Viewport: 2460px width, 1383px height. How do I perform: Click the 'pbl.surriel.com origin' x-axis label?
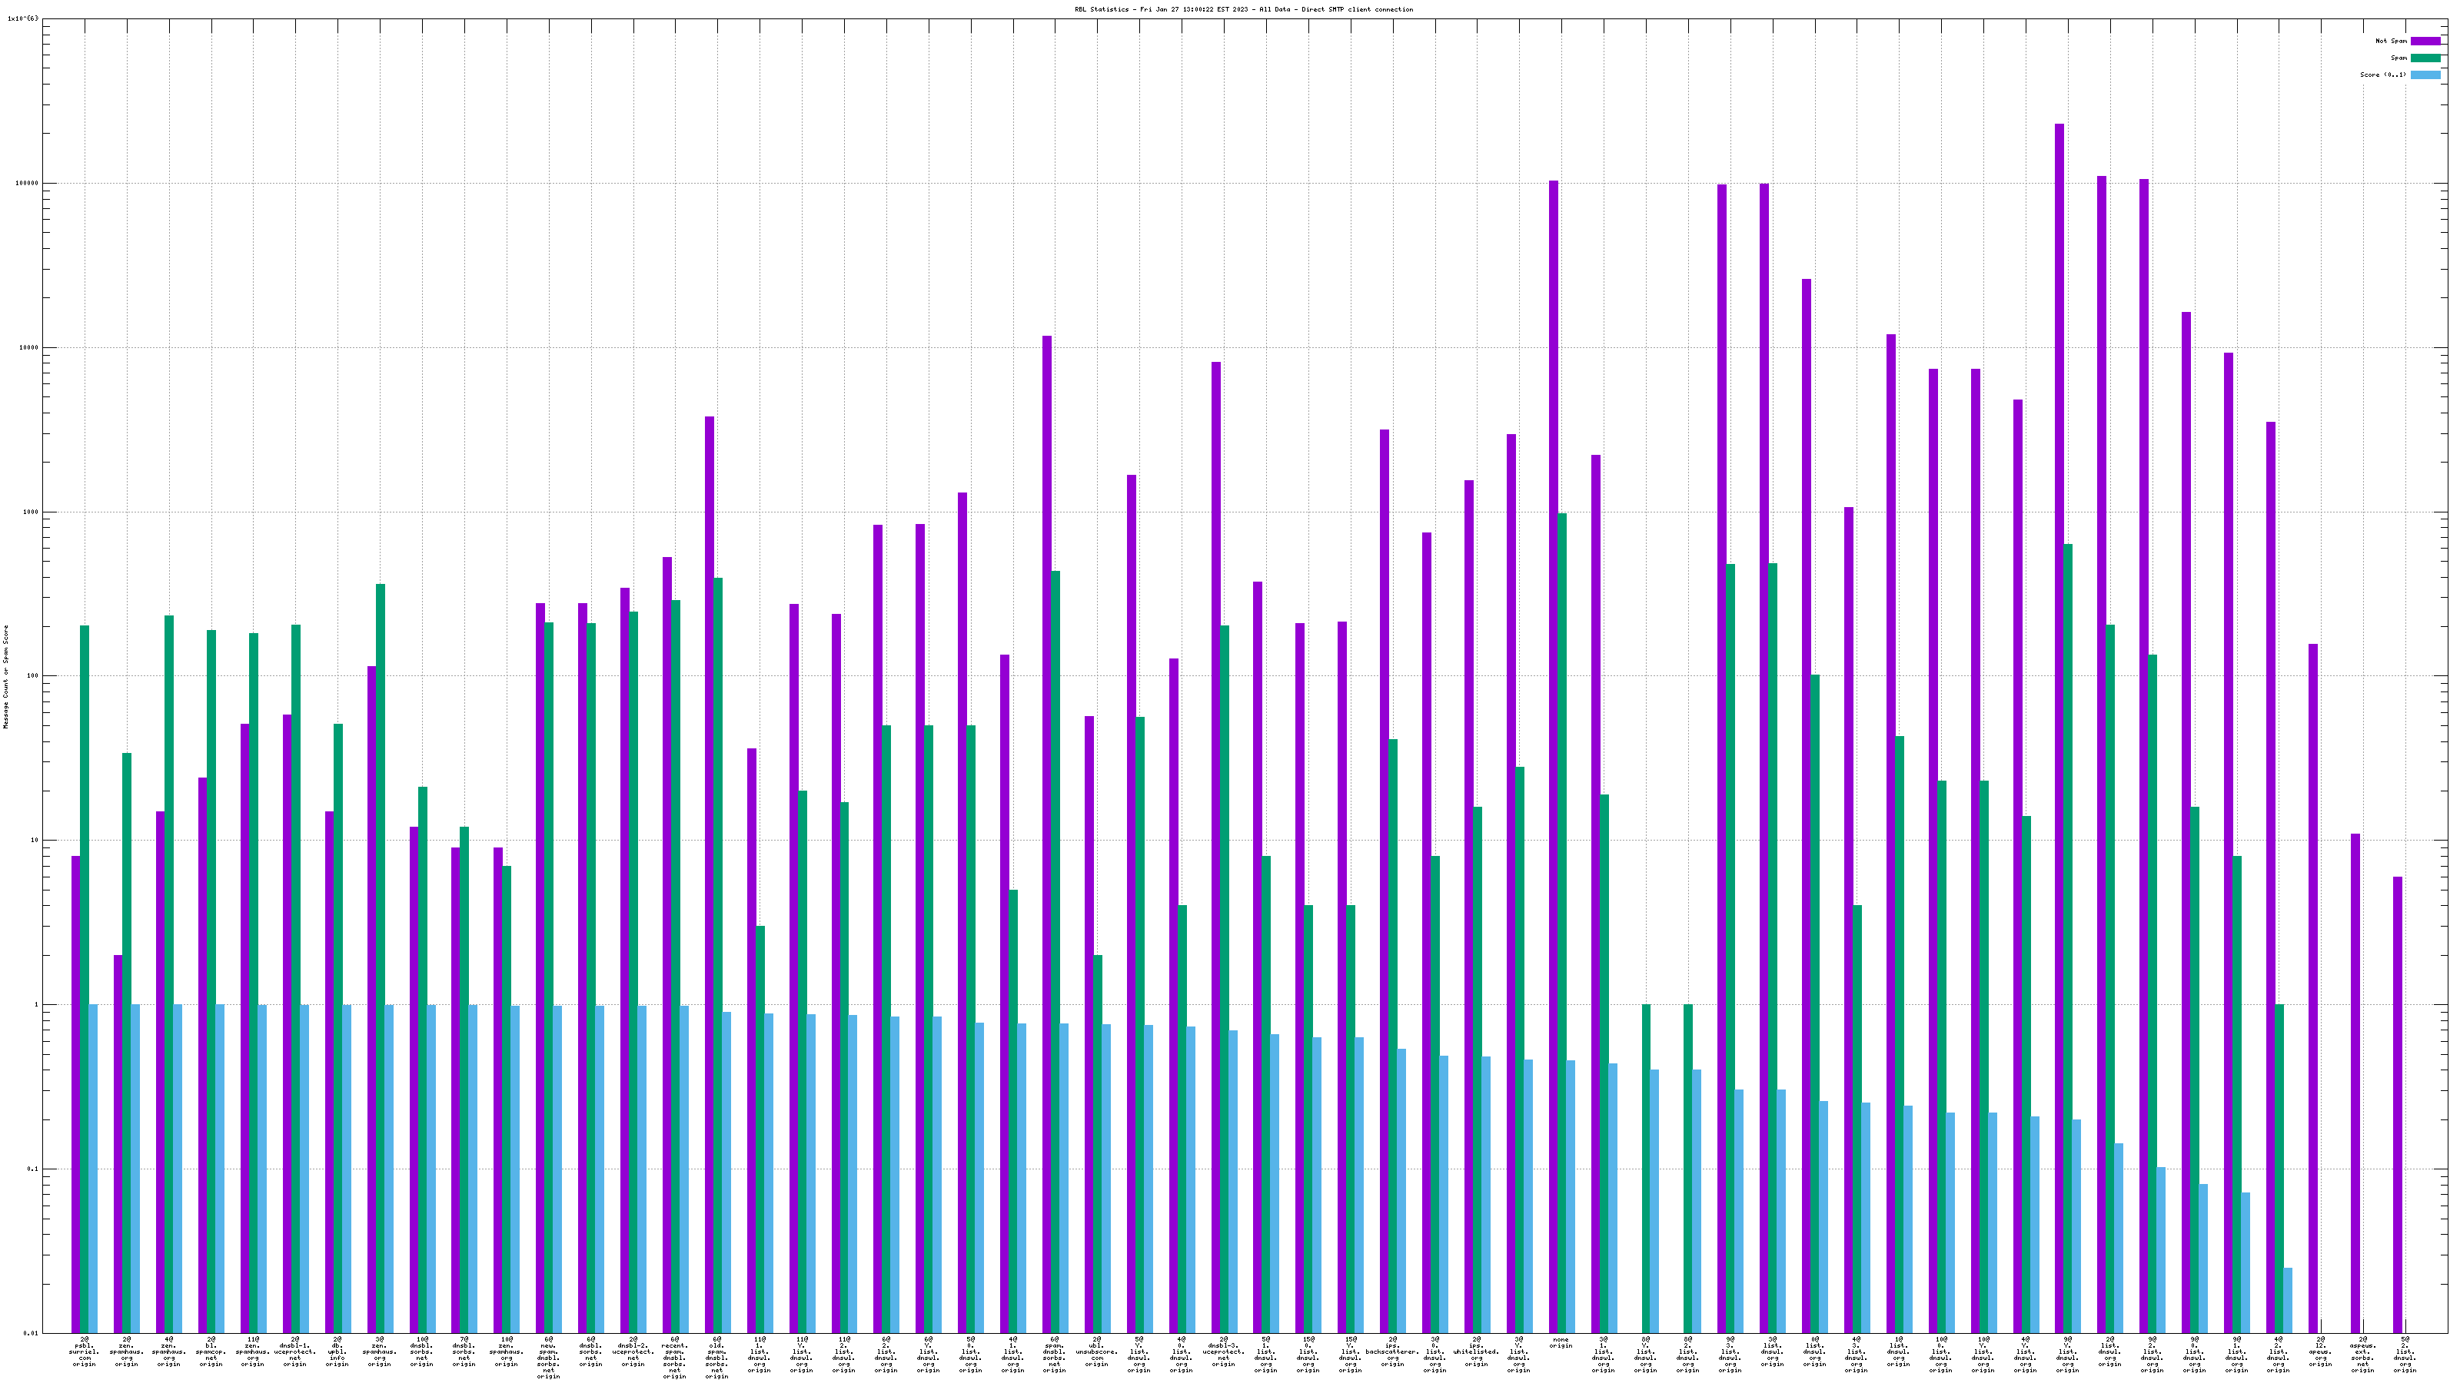click(x=84, y=1351)
